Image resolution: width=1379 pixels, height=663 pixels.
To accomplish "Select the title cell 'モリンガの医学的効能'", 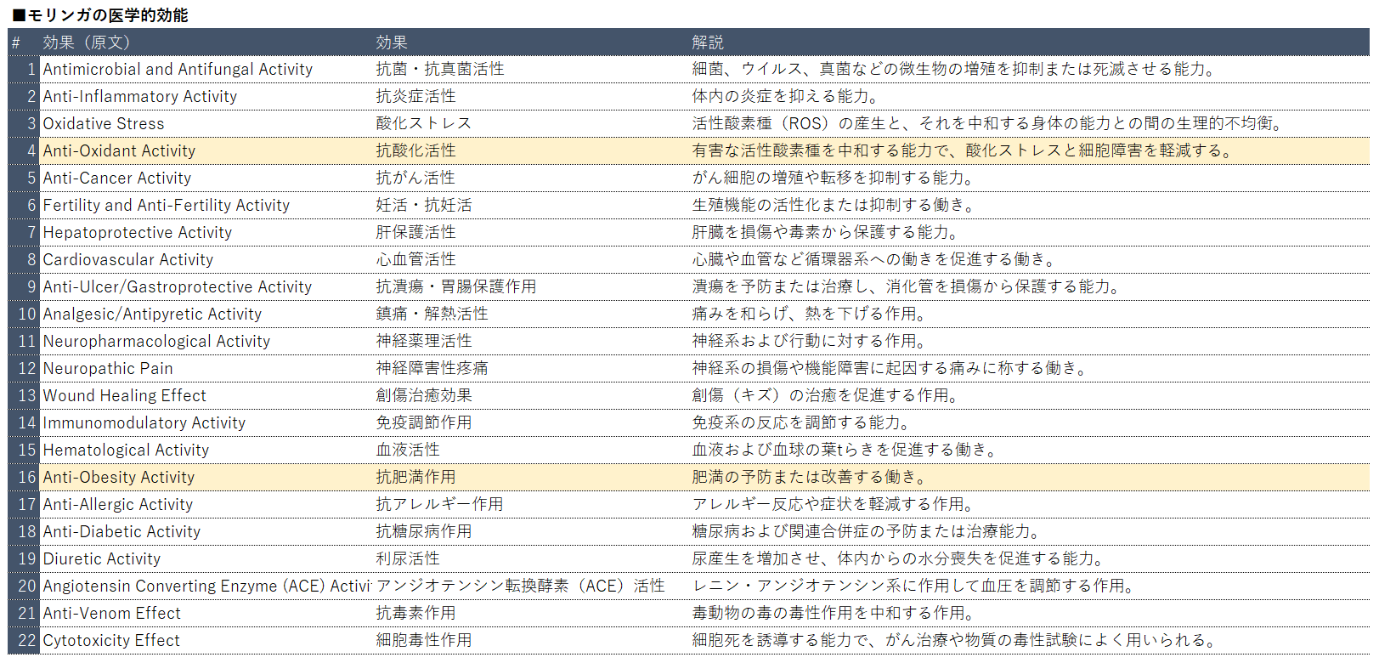I will (100, 15).
